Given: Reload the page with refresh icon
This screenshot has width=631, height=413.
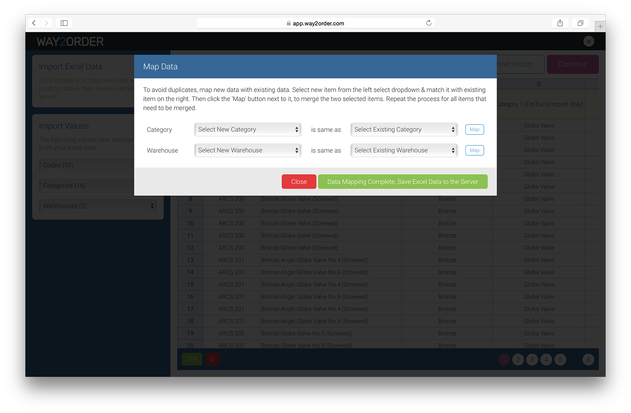Looking at the screenshot, I should [429, 23].
